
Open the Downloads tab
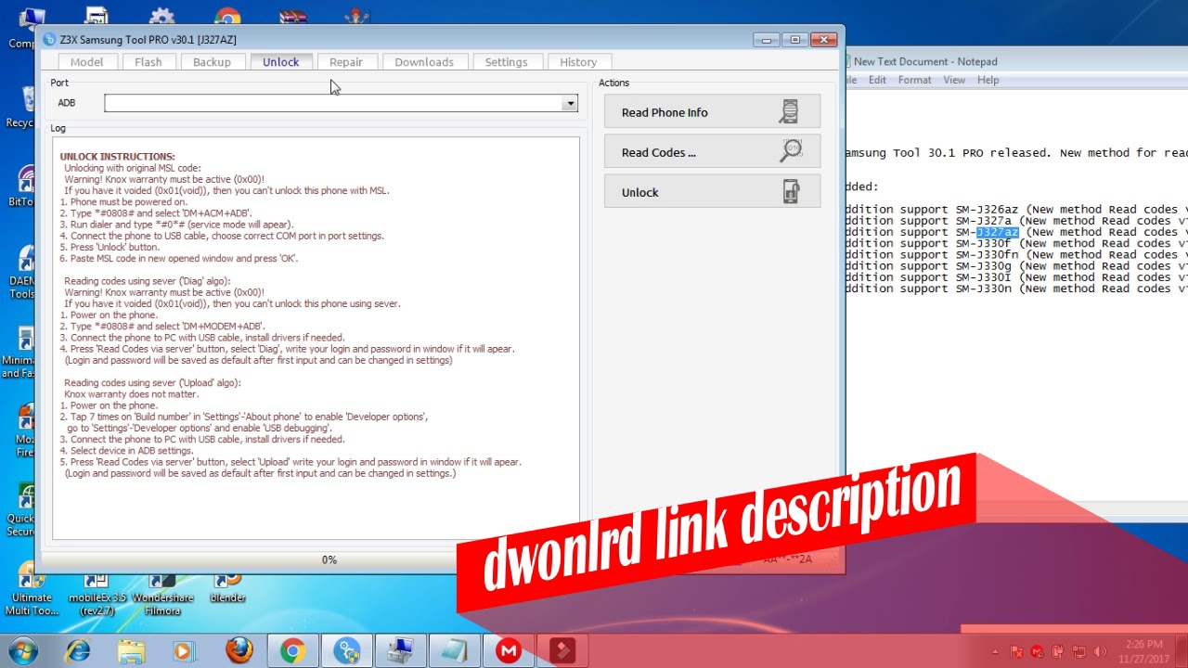[424, 62]
